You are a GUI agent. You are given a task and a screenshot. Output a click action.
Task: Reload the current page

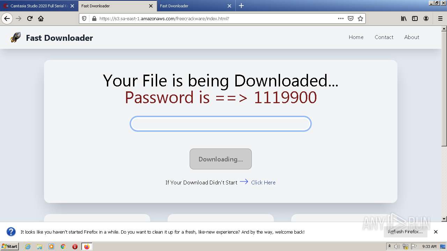tap(30, 18)
